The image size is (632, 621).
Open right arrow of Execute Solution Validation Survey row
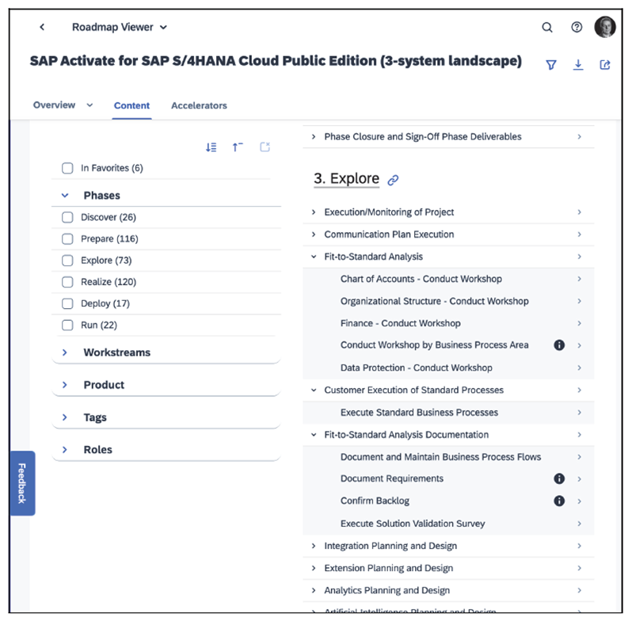(579, 524)
